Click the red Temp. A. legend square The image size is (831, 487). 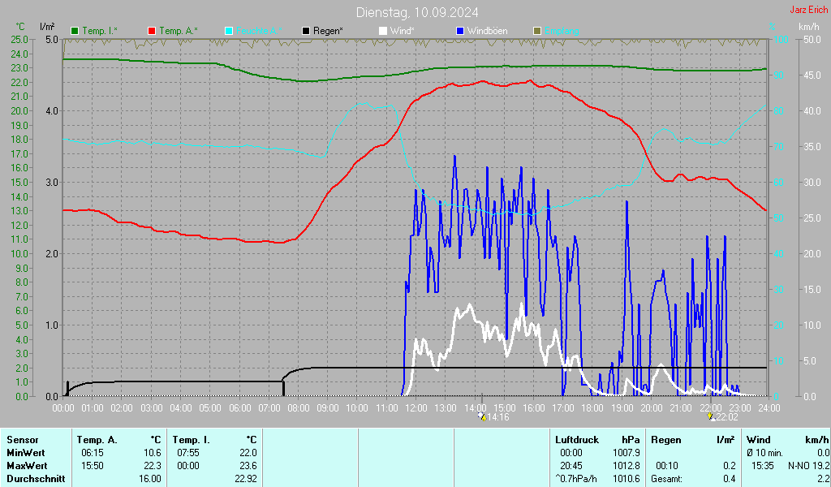coord(152,31)
